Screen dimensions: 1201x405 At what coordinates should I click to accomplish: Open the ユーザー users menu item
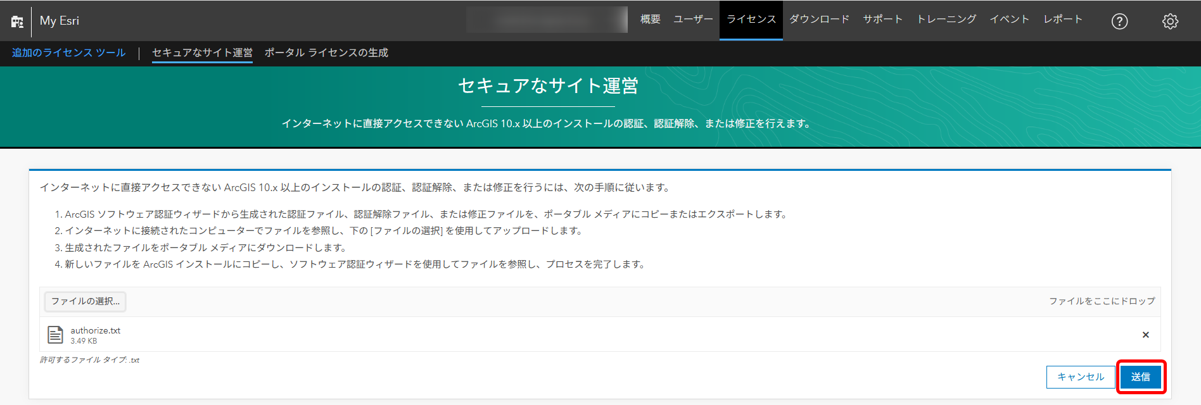tap(693, 20)
